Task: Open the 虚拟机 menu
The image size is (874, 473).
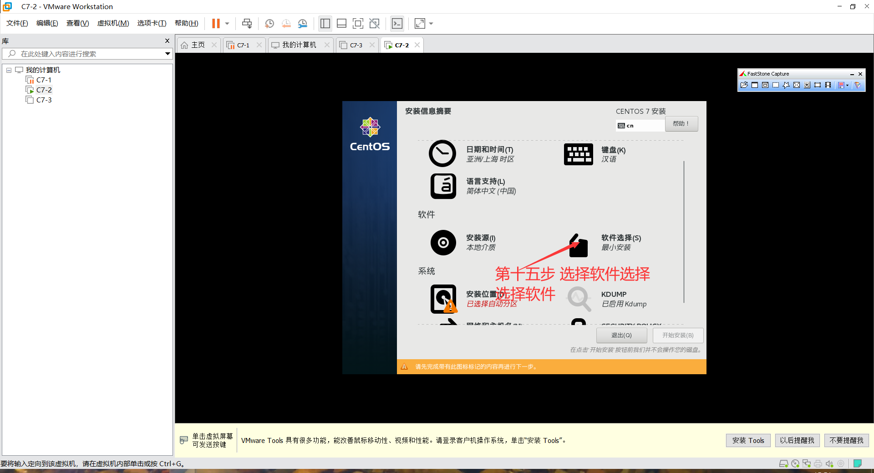Action: coord(113,23)
